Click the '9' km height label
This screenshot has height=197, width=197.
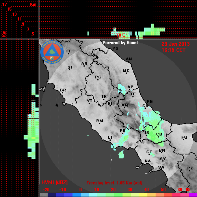[23, 24]
